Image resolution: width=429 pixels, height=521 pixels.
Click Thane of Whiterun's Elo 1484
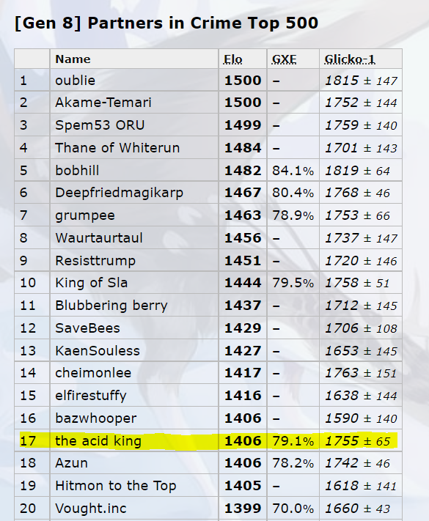[x=243, y=148]
